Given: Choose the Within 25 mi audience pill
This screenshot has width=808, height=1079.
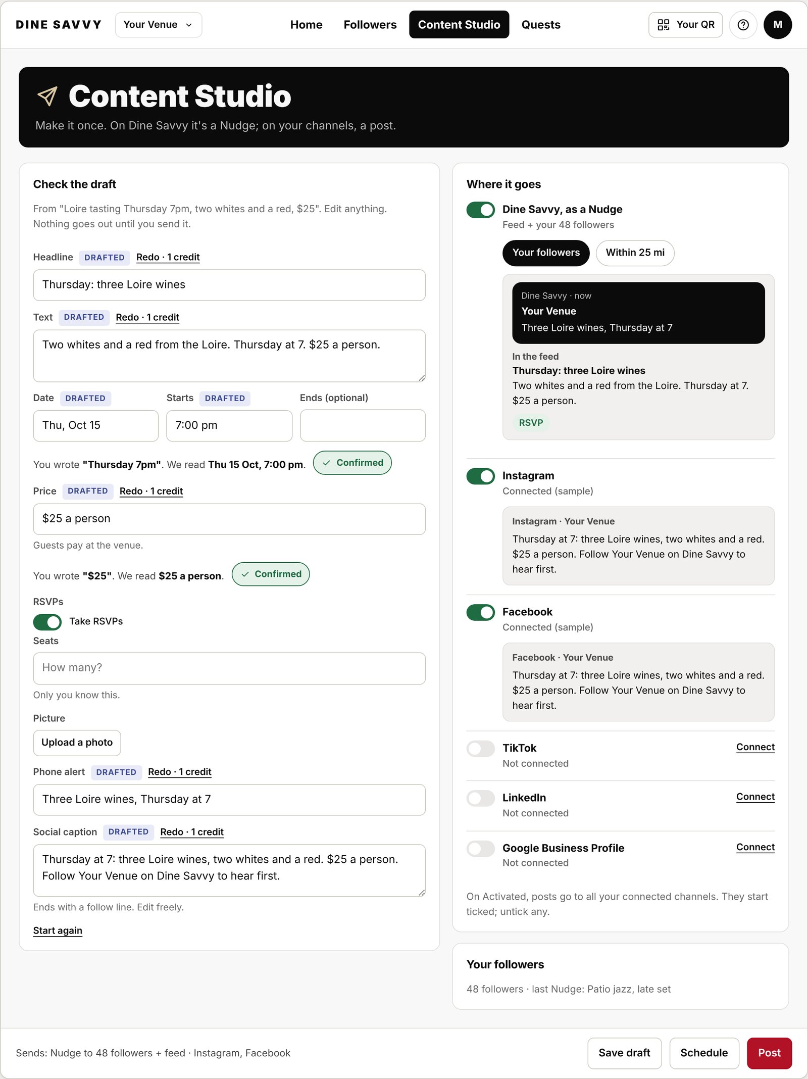Looking at the screenshot, I should (x=635, y=253).
